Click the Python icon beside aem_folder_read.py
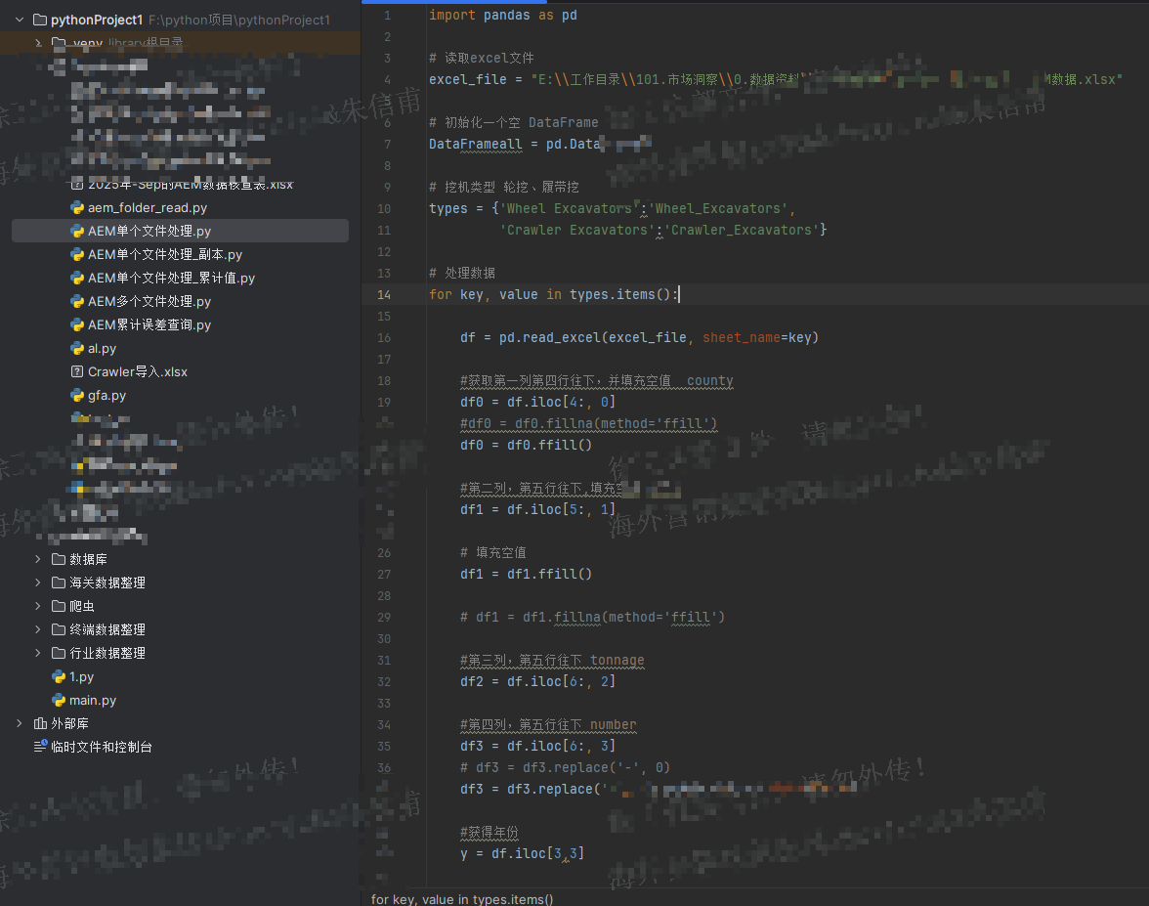The width and height of the screenshot is (1149, 906). [x=77, y=207]
